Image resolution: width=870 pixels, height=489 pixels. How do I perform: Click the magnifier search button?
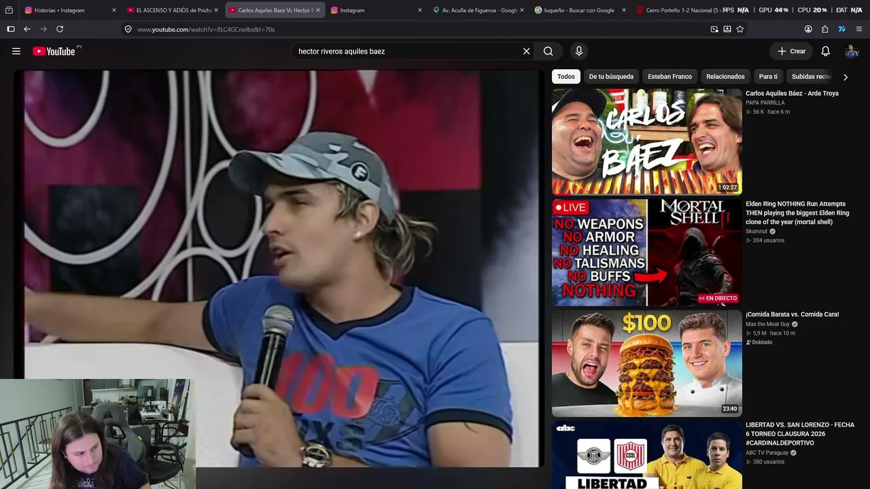coord(549,51)
